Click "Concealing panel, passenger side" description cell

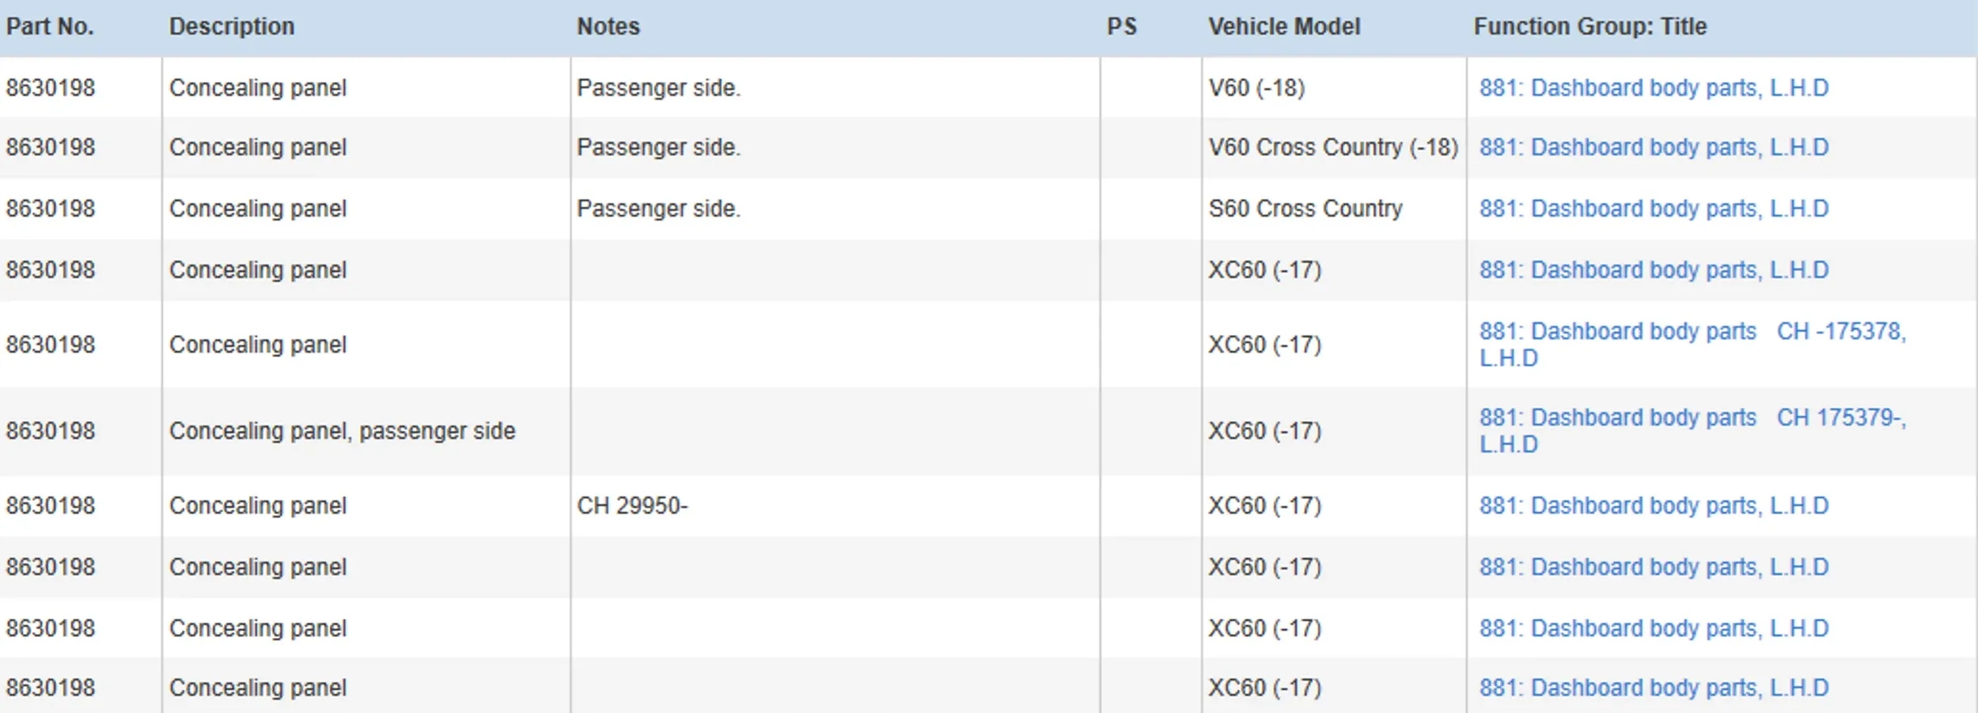point(342,431)
